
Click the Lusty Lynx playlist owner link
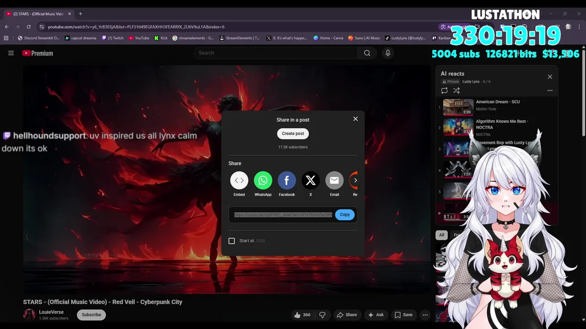pyautogui.click(x=471, y=82)
